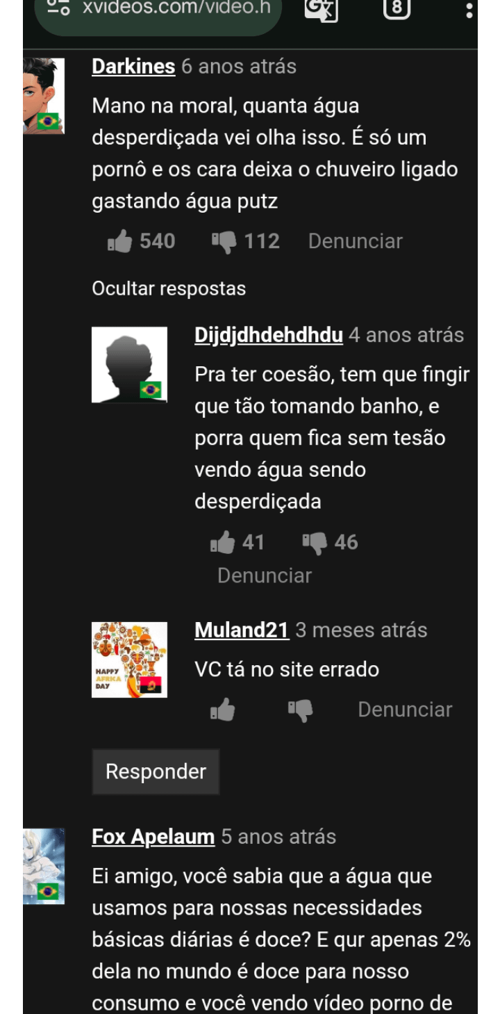Like Darkines' comment with thumbs up
Screen dimensions: 500x1014
click(119, 242)
